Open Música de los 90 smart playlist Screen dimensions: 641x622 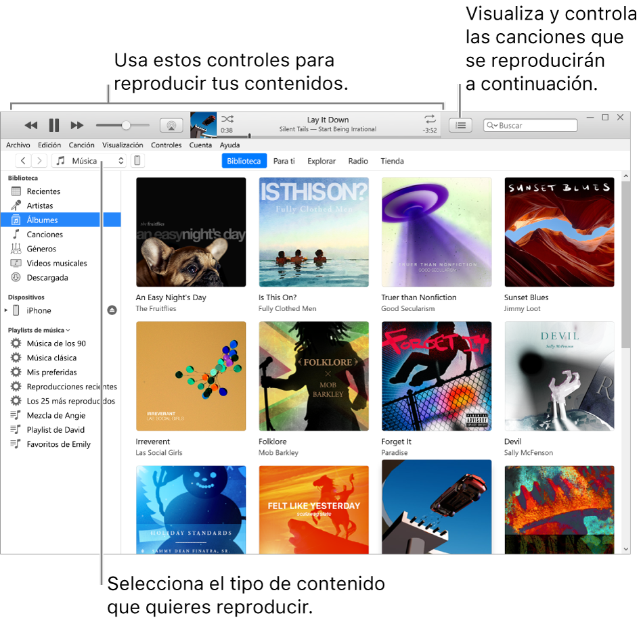pyautogui.click(x=60, y=343)
